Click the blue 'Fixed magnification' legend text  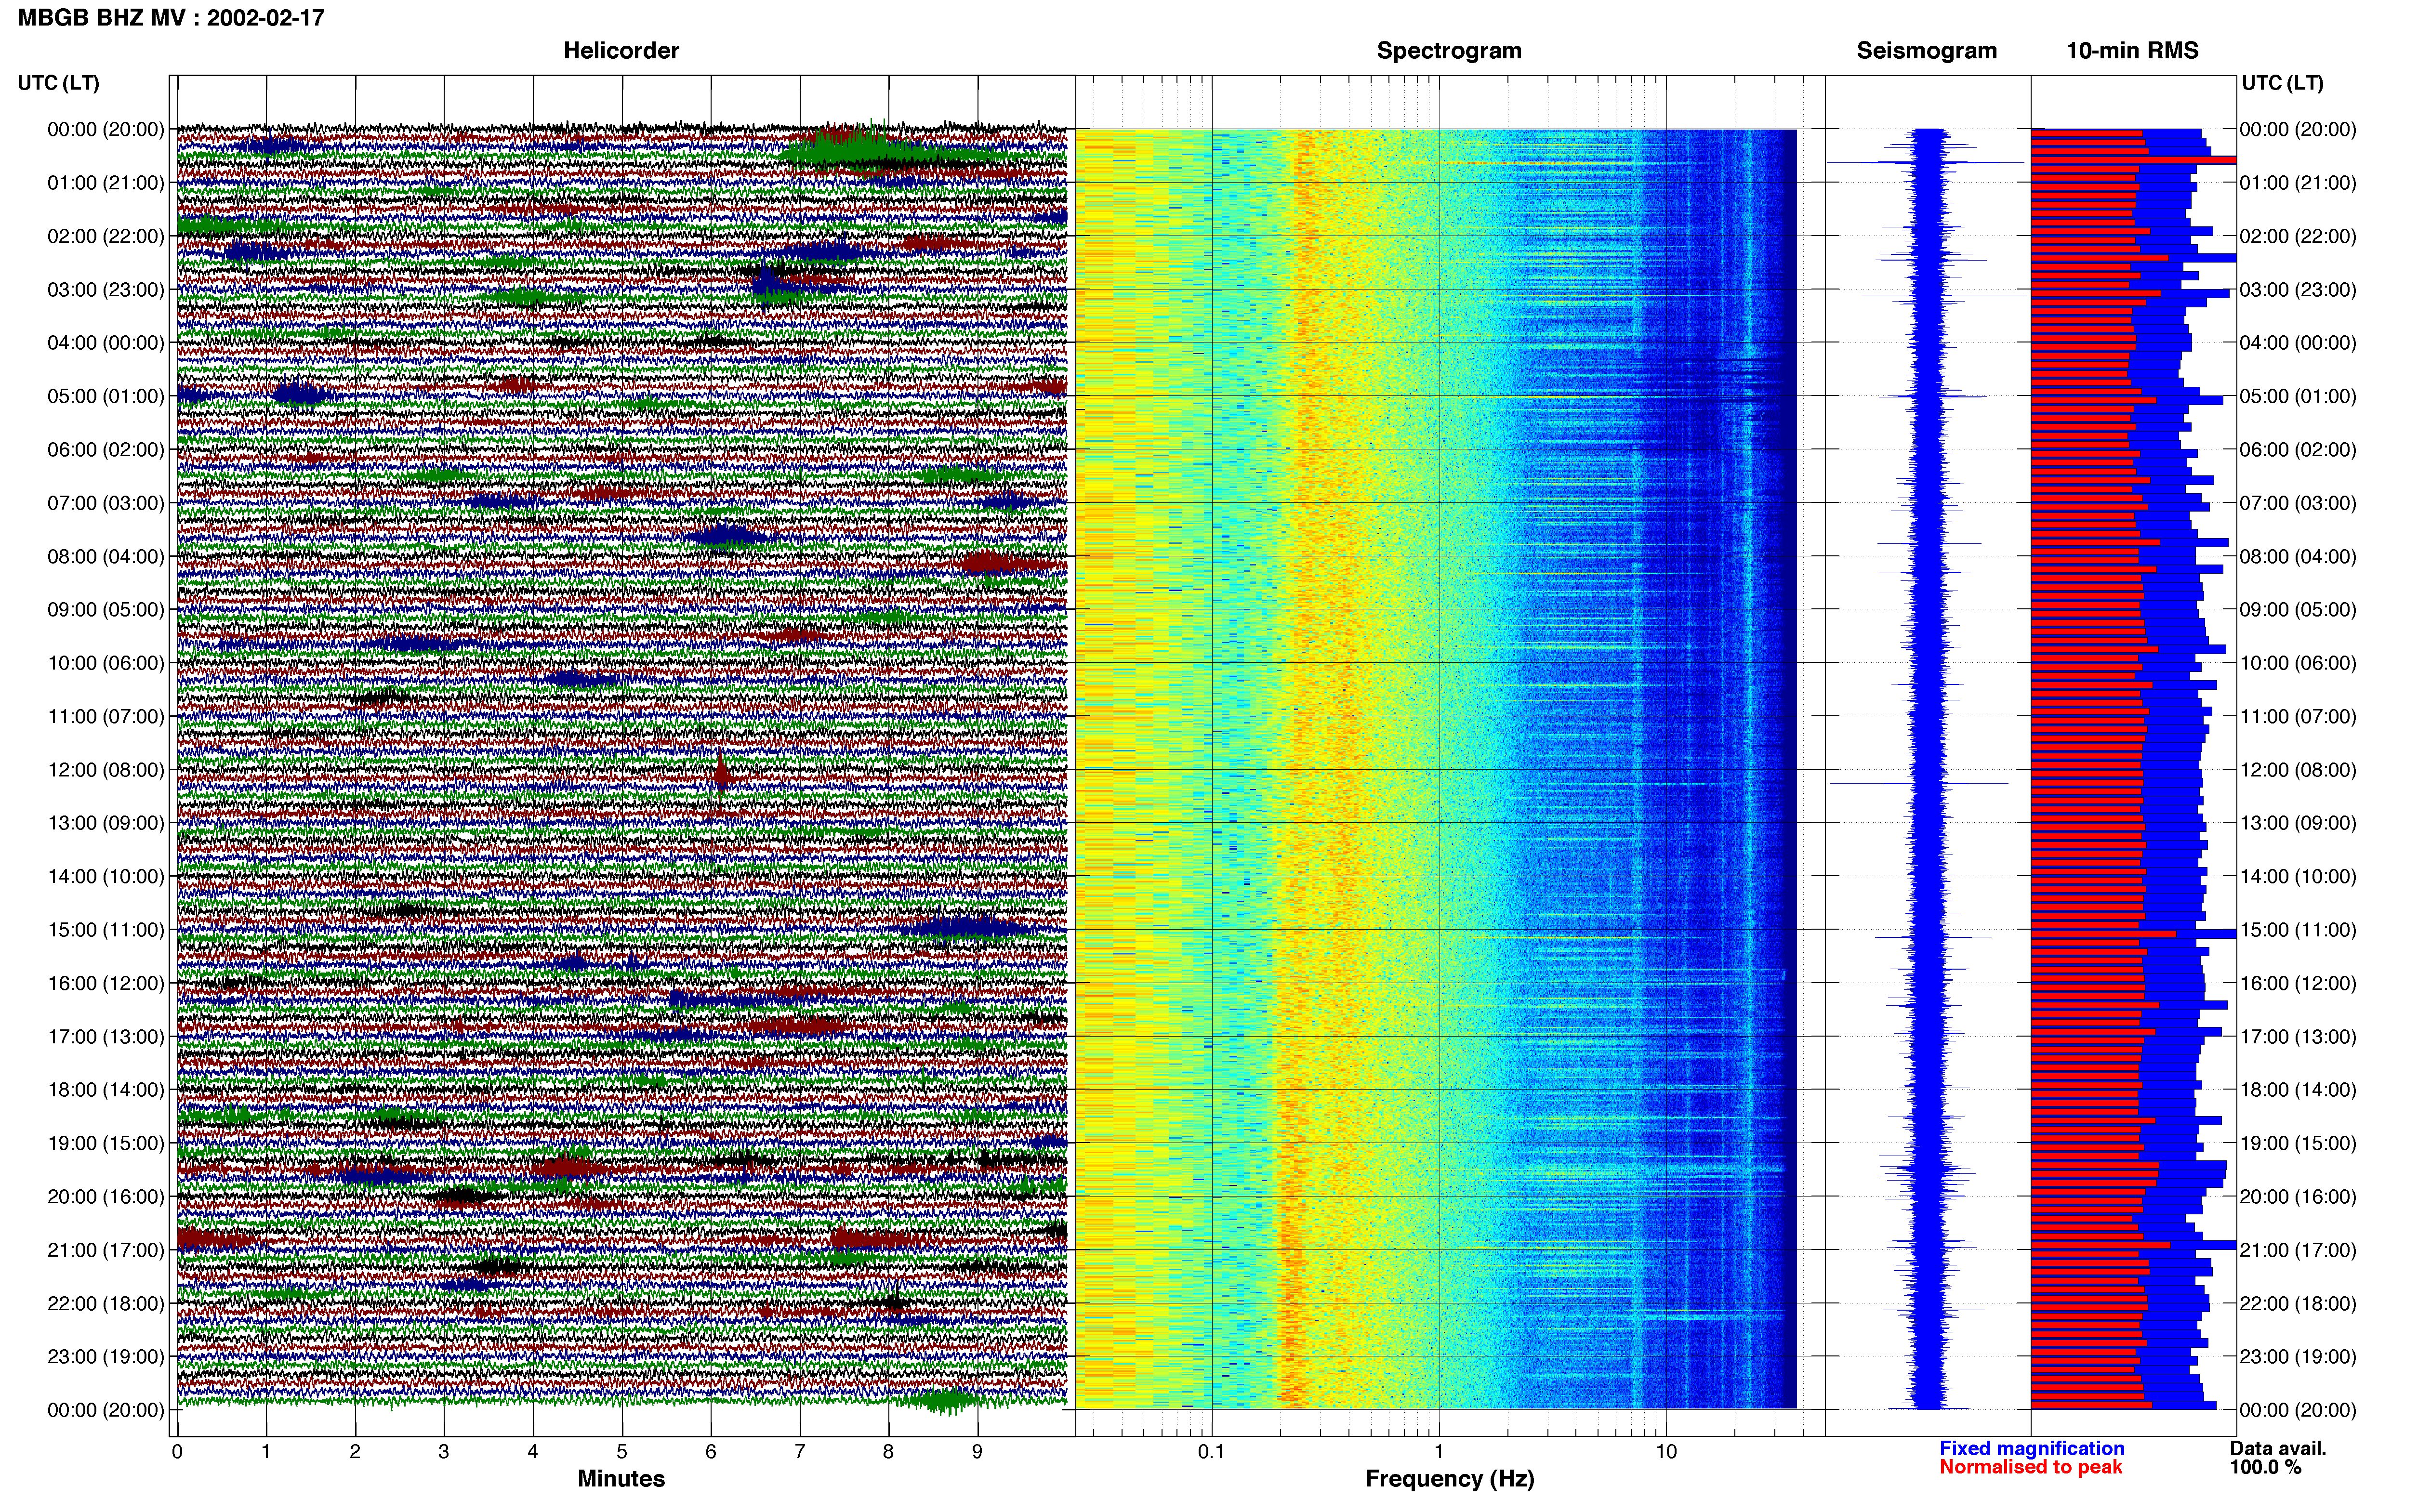(x=2032, y=1449)
